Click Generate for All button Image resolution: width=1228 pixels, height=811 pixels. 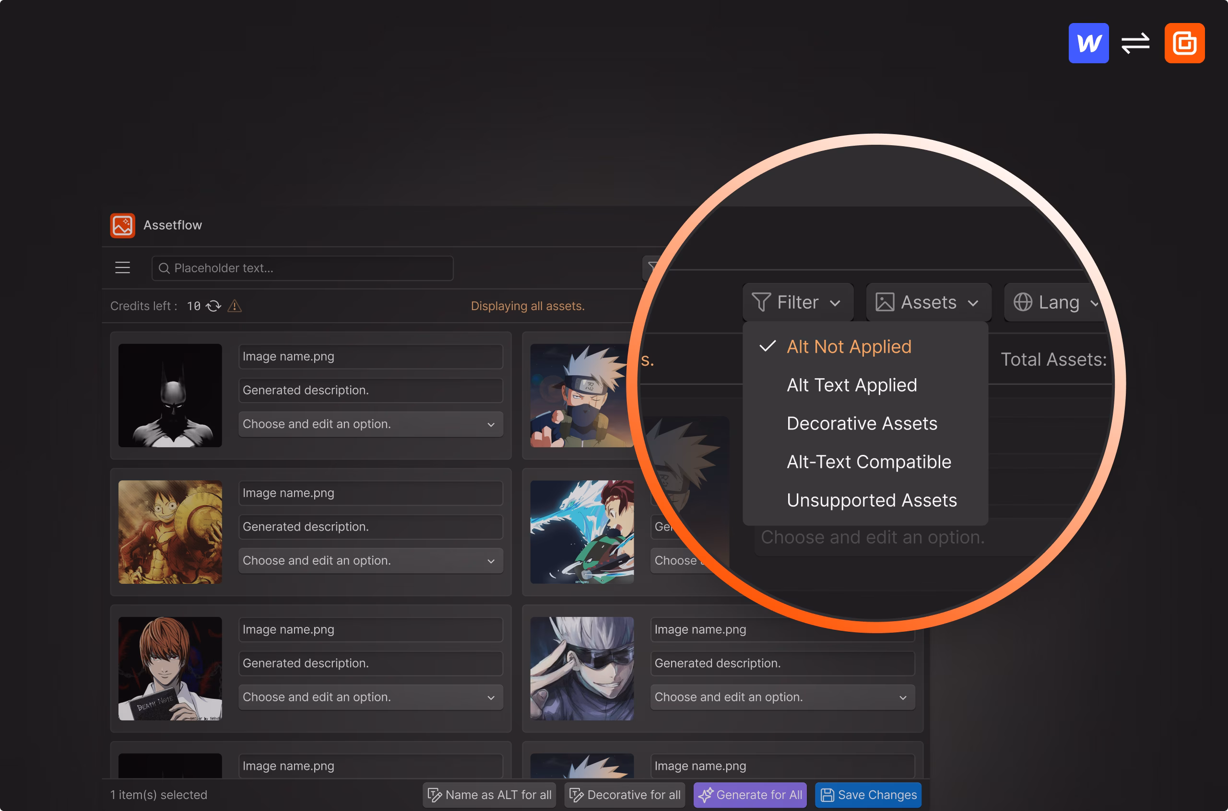click(750, 795)
